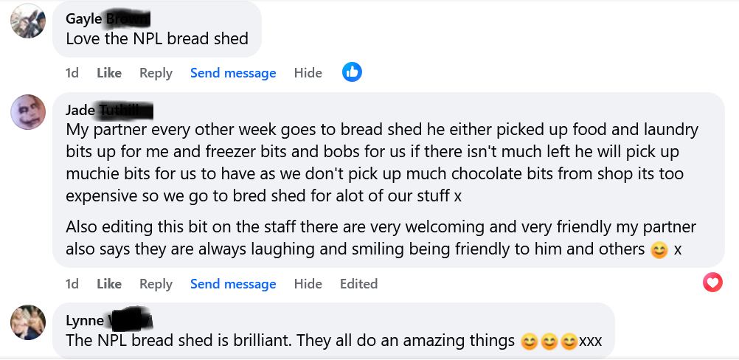Click the blue thumbs-up reaction icon
739x360 pixels.
tap(352, 72)
